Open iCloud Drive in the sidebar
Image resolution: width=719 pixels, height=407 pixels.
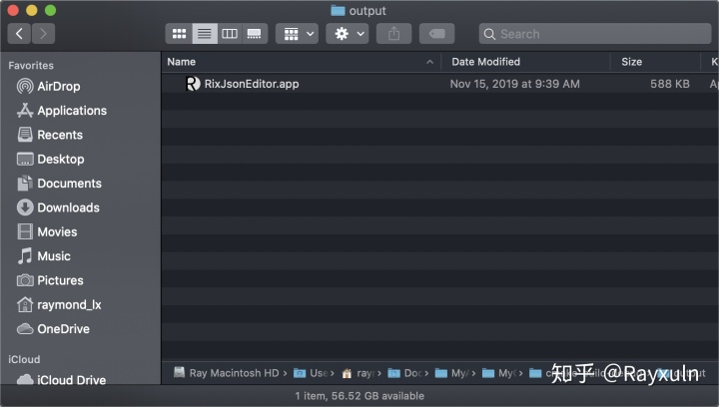(61, 379)
